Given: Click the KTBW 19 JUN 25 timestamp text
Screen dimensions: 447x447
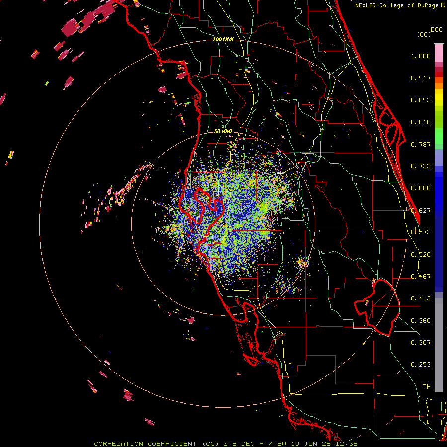Looking at the screenshot, I should click(313, 444).
